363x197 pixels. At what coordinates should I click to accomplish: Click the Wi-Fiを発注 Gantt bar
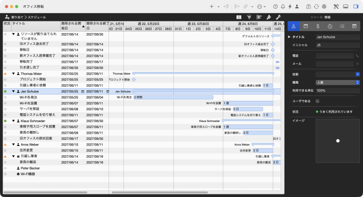[173, 97]
